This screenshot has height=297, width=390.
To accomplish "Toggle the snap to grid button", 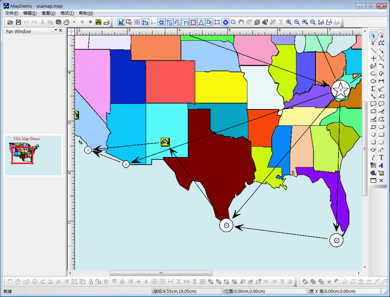I will [161, 22].
